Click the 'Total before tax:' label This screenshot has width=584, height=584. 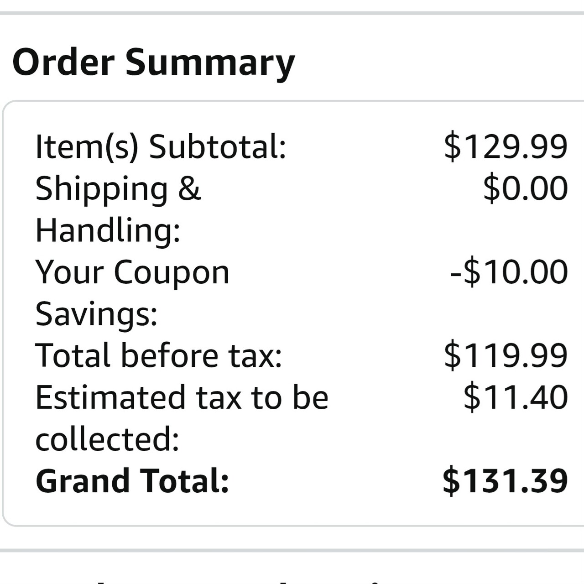[159, 356]
